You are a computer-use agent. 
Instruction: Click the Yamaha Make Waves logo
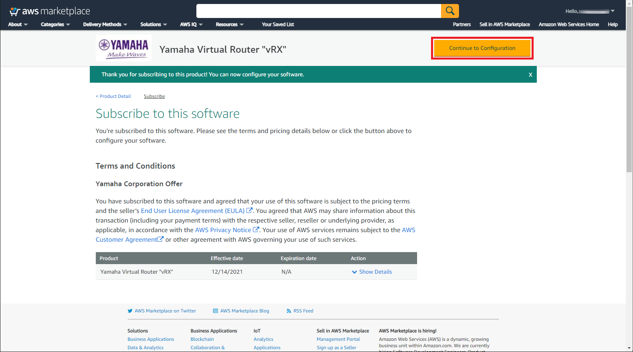(x=124, y=48)
